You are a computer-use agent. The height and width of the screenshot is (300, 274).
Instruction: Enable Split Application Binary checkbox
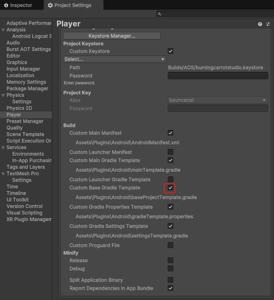[171, 280]
